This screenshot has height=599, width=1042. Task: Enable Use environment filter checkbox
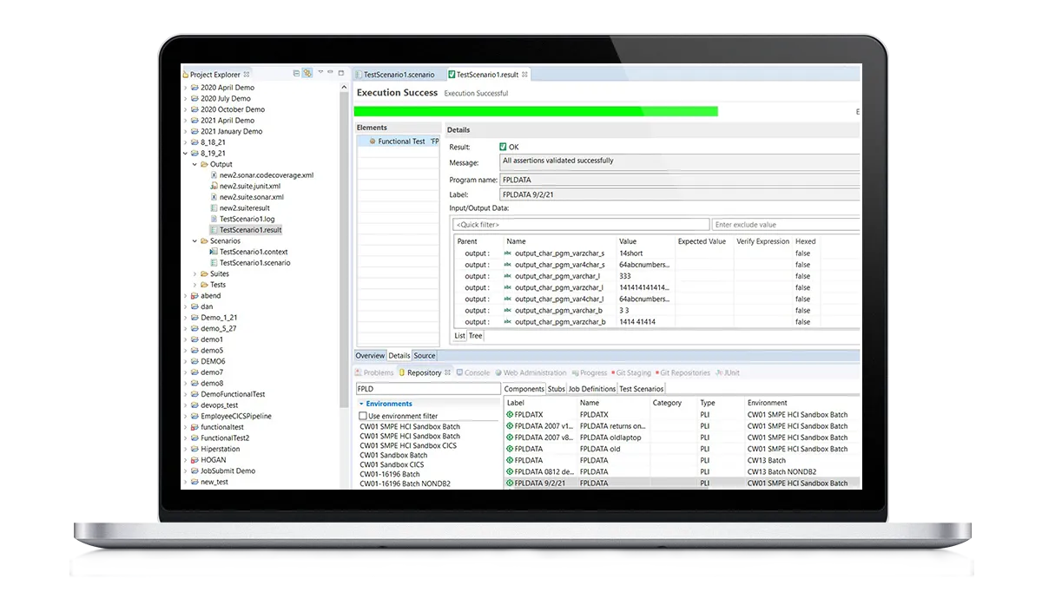click(363, 417)
